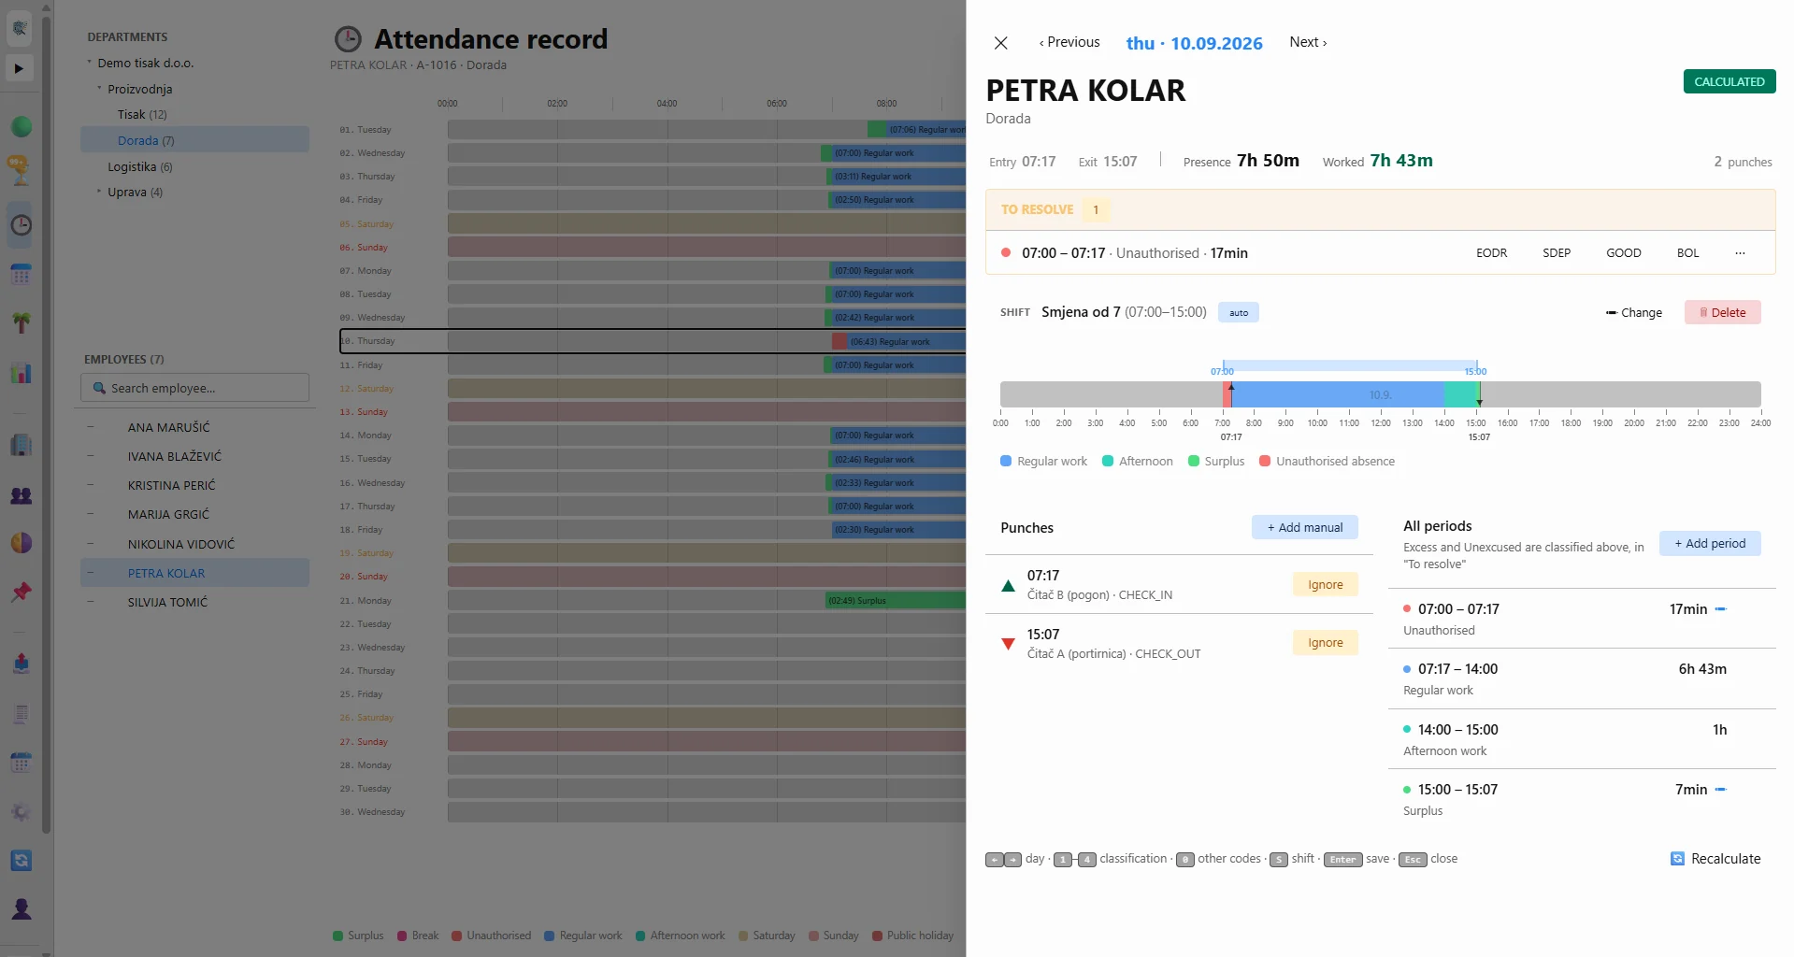The image size is (1794, 957).
Task: Click the blue sync sidebar icon
Action: [21, 861]
